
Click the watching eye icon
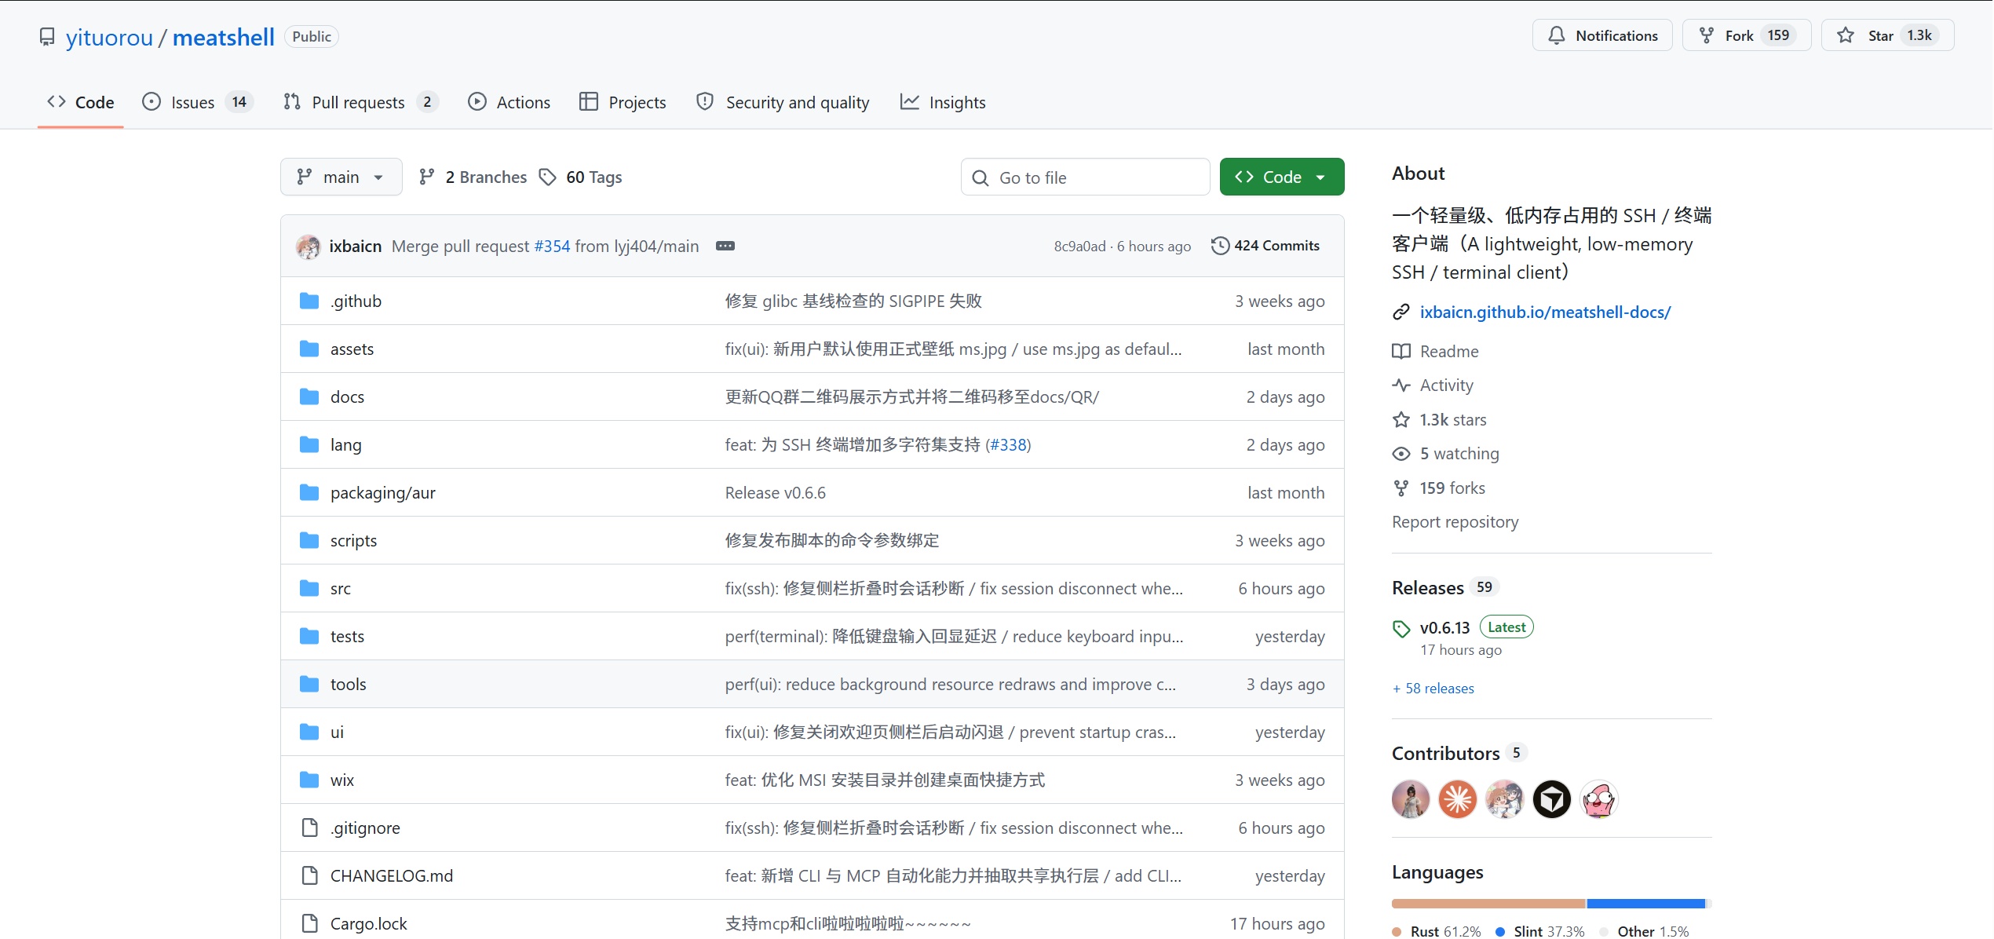point(1401,454)
